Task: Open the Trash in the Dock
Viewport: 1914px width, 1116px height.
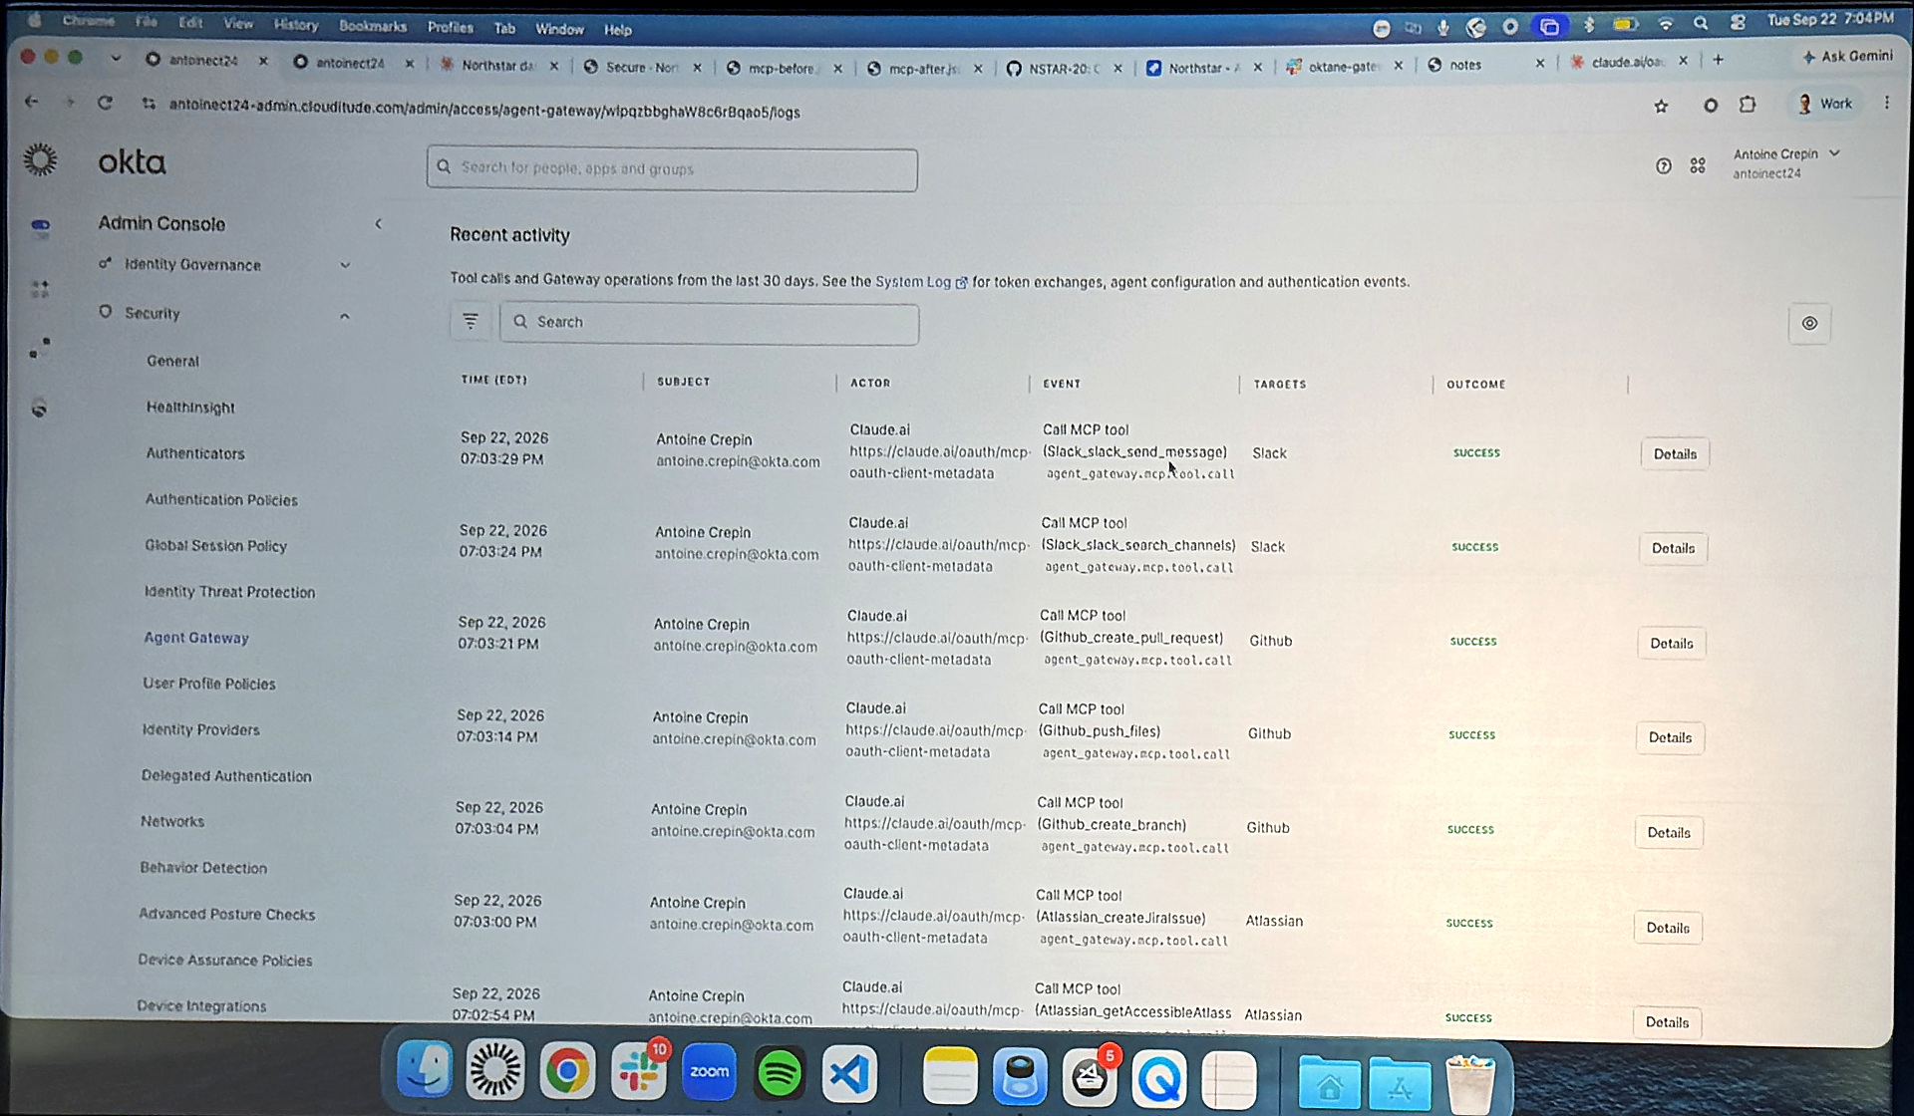Action: (1469, 1083)
